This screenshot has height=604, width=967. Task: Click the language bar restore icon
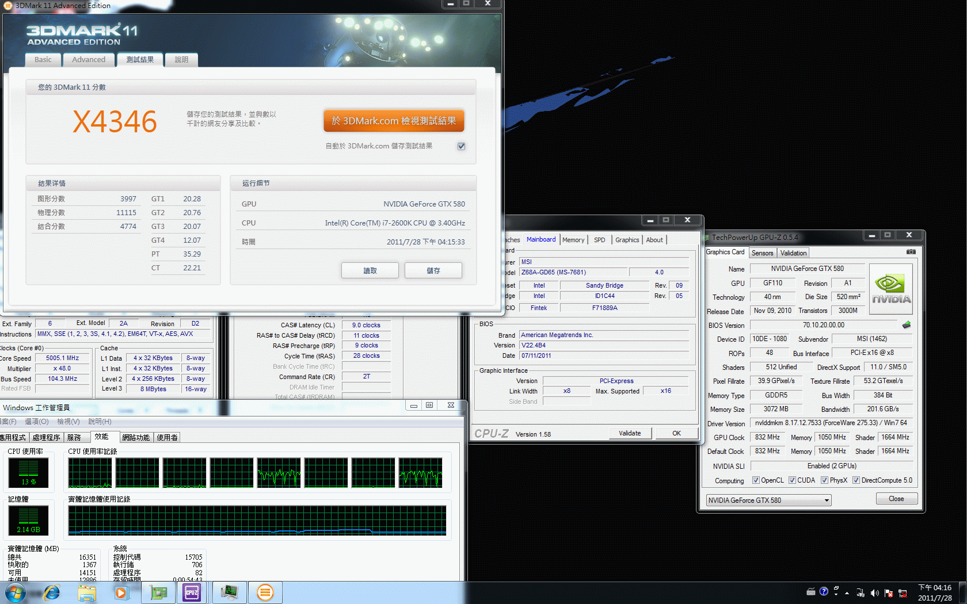[835, 589]
